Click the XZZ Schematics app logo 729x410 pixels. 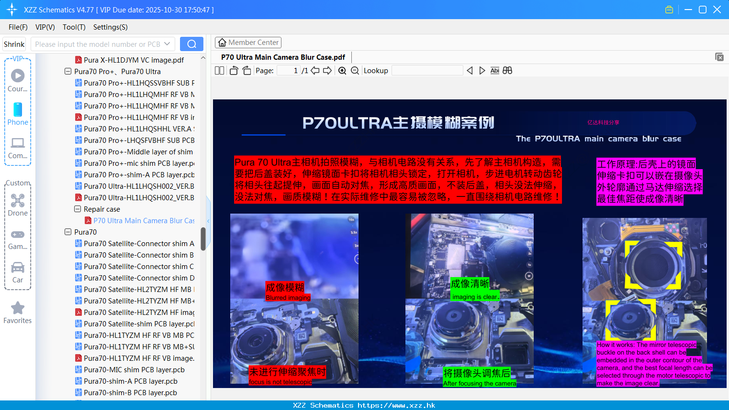click(x=12, y=10)
